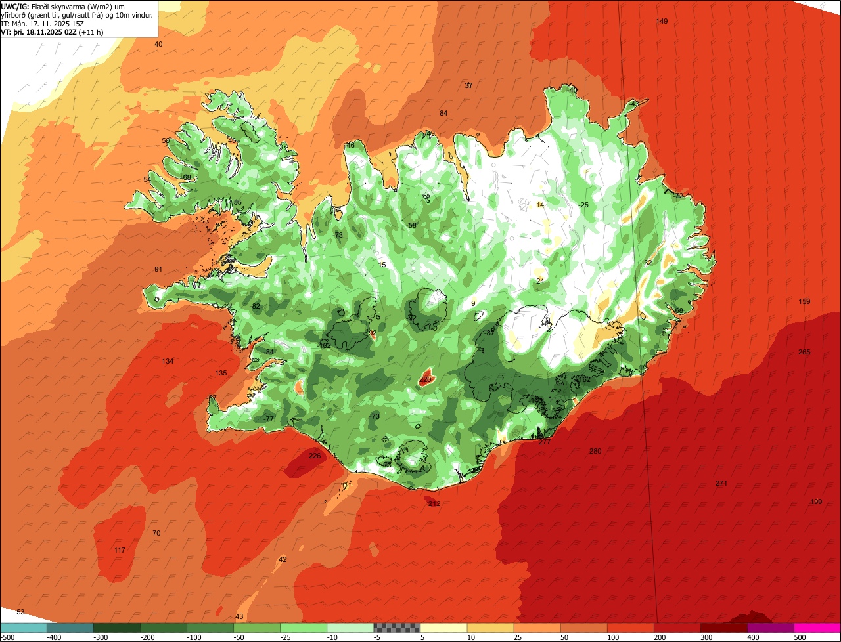The width and height of the screenshot is (841, 642).
Task: Click the map value 280
Action: point(595,451)
